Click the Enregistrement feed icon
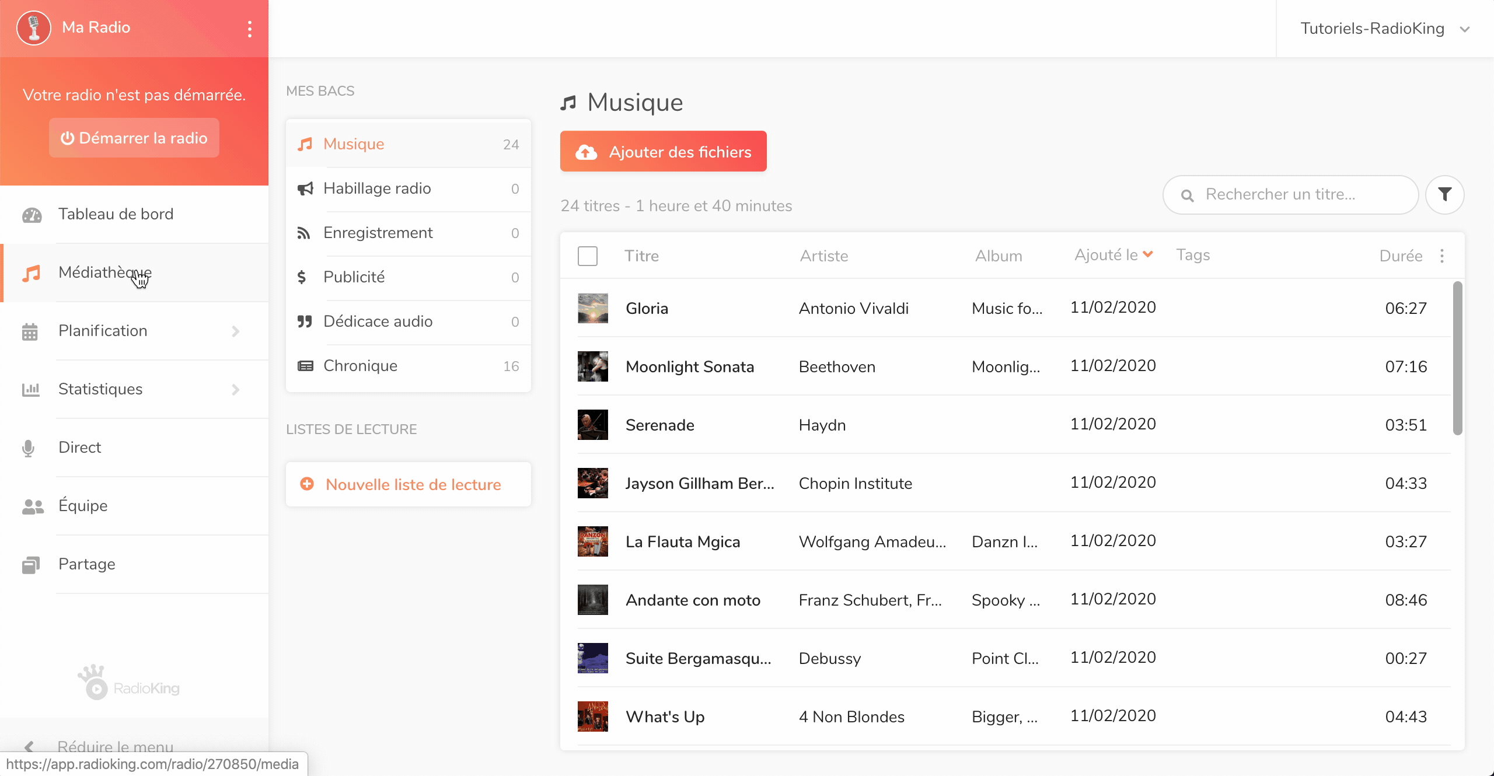The width and height of the screenshot is (1494, 776). 303,233
